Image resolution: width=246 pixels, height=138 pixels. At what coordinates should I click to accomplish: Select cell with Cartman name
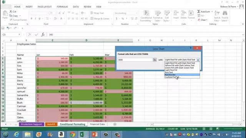[x=26, y=106]
